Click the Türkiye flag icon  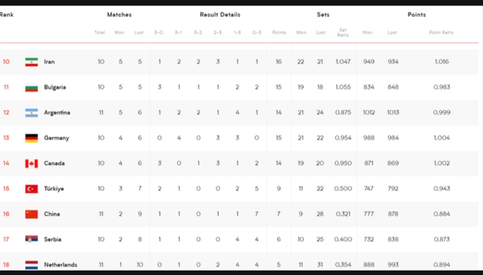coord(31,189)
